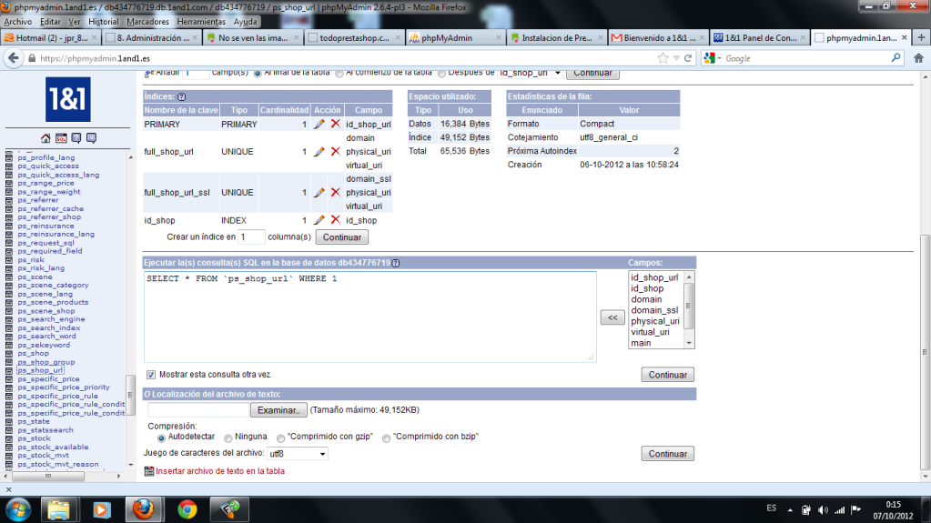Click Continuar next to create index
The width and height of the screenshot is (931, 523).
342,237
